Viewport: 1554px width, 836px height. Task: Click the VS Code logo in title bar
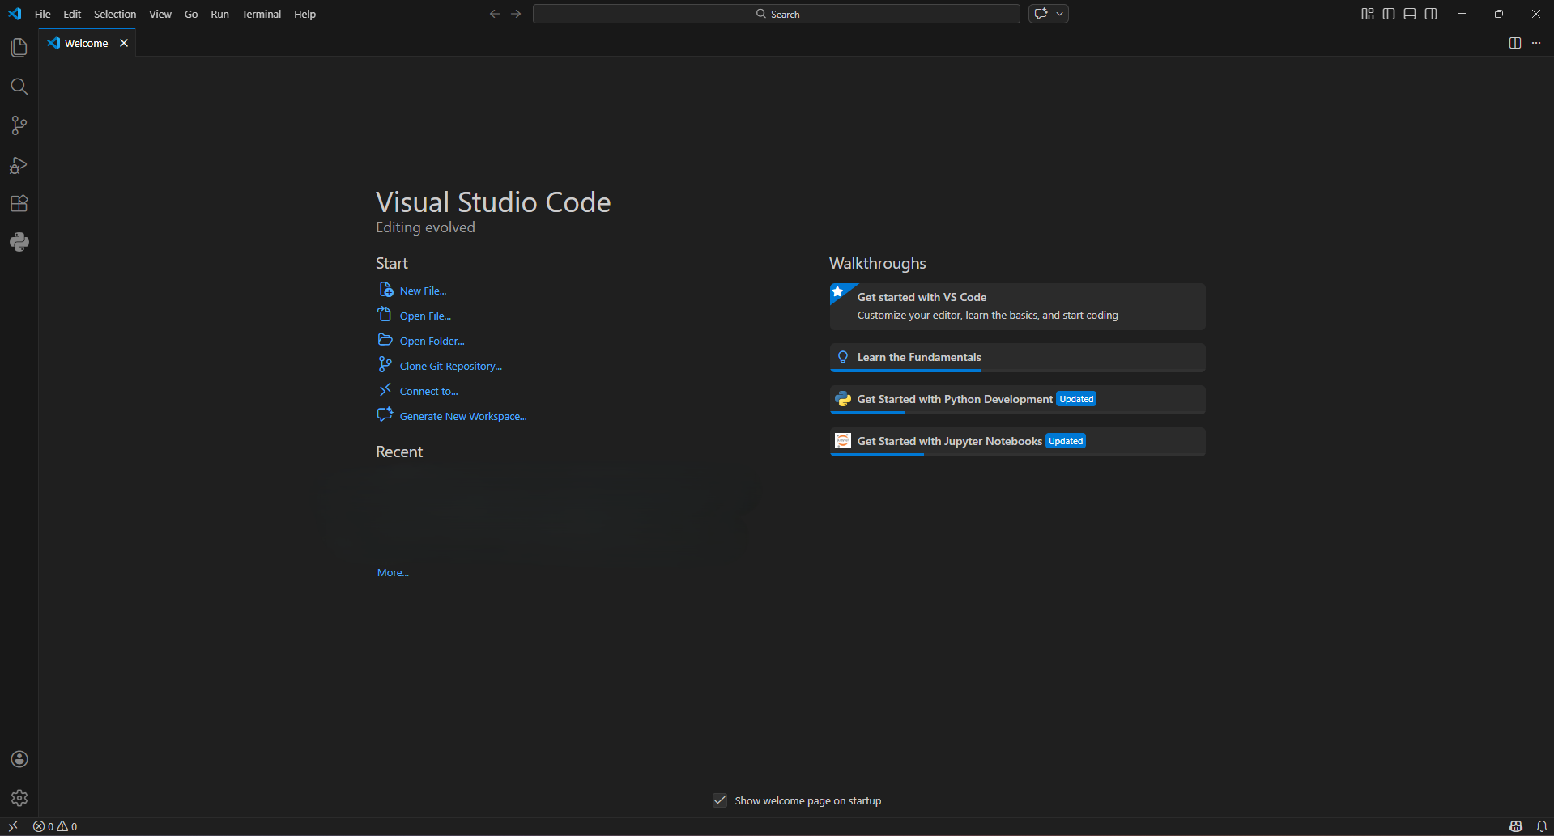[15, 14]
